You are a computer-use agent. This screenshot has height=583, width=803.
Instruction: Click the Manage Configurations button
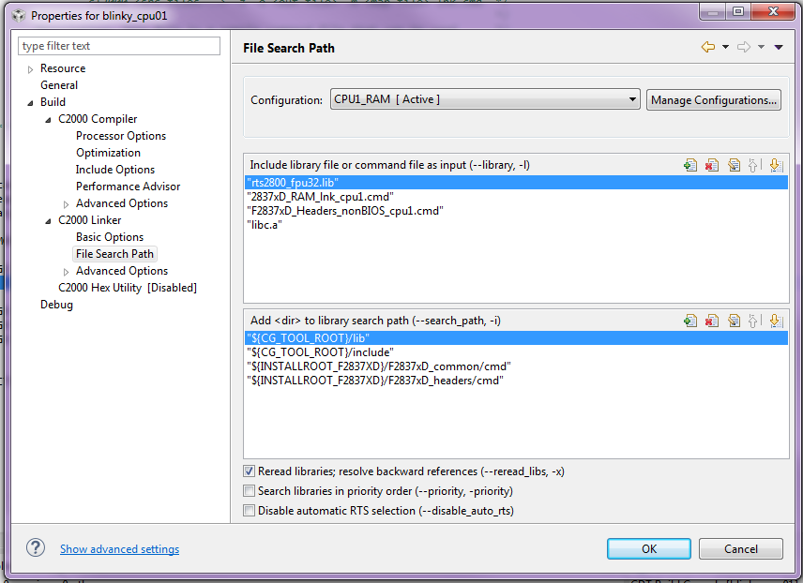pos(713,100)
